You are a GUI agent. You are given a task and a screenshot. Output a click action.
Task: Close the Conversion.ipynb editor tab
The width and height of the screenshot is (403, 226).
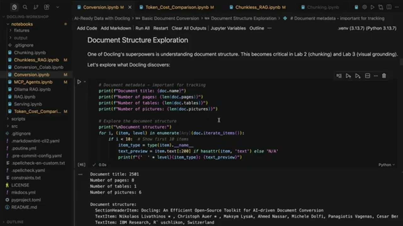tap(130, 7)
